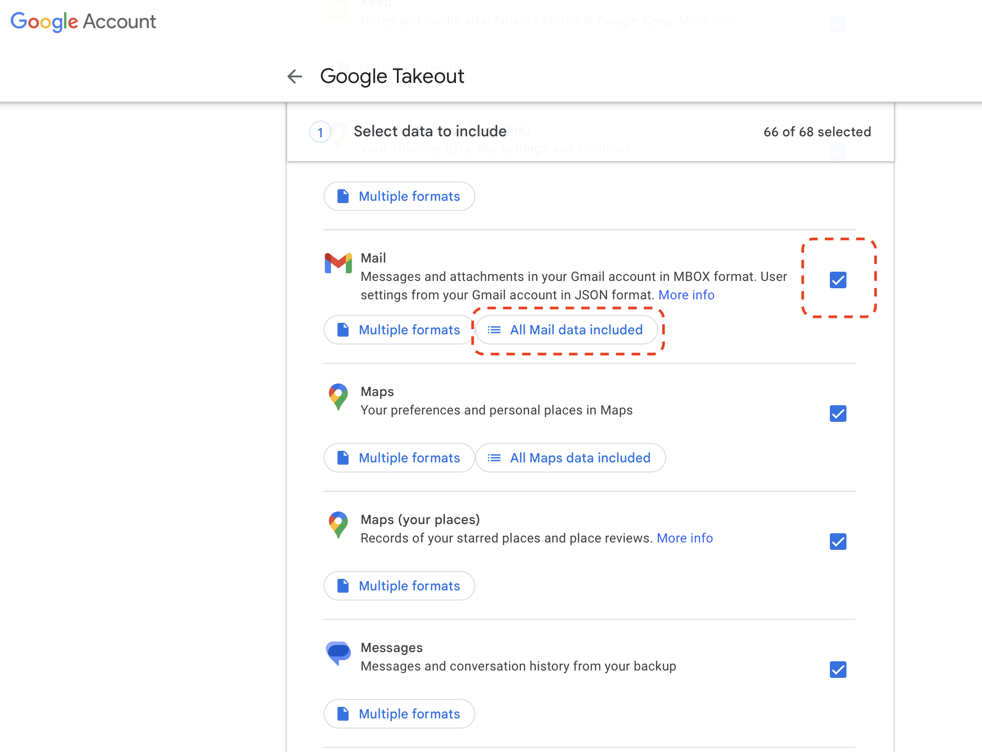This screenshot has width=982, height=752.
Task: Click the list icon in All Maps data included
Action: (494, 458)
